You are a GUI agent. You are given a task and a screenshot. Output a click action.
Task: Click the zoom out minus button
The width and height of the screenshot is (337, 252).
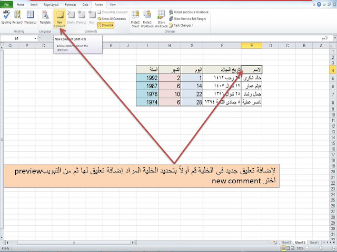click(x=307, y=248)
